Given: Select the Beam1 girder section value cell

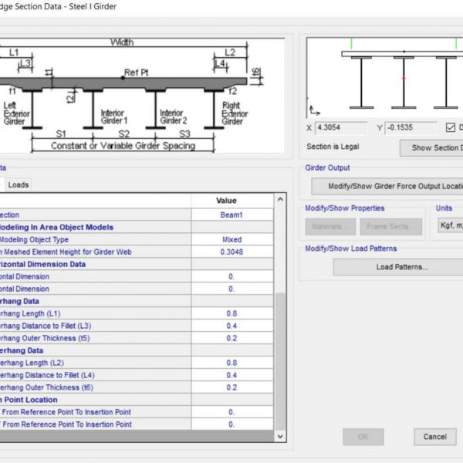Looking at the screenshot, I should [x=231, y=215].
